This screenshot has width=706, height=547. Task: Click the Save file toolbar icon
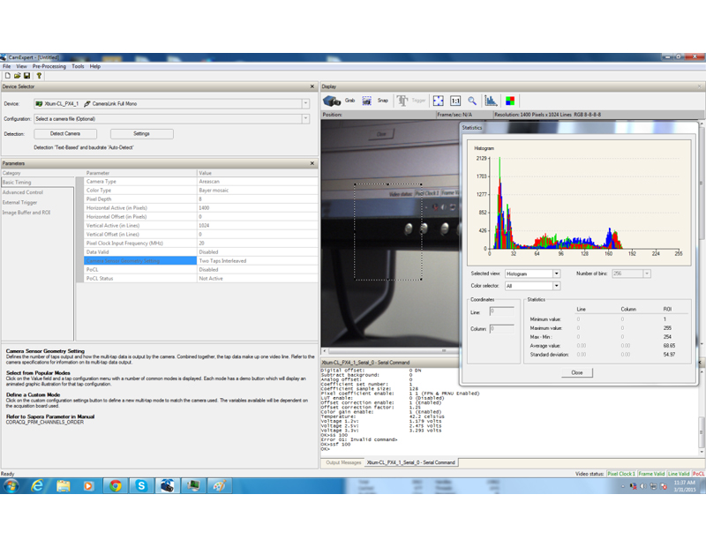tap(27, 76)
